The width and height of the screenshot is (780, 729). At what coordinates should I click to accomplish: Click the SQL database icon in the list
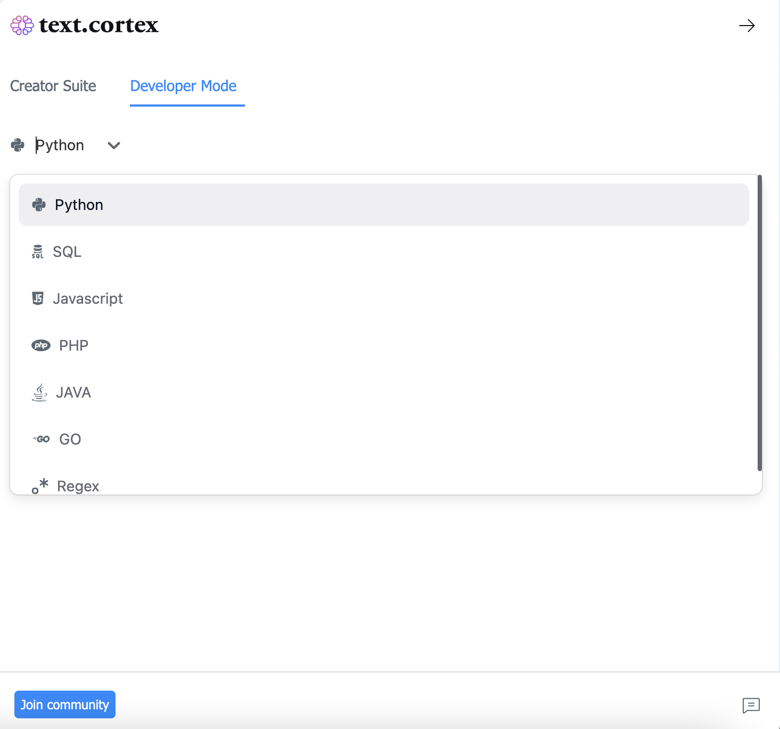tap(37, 252)
